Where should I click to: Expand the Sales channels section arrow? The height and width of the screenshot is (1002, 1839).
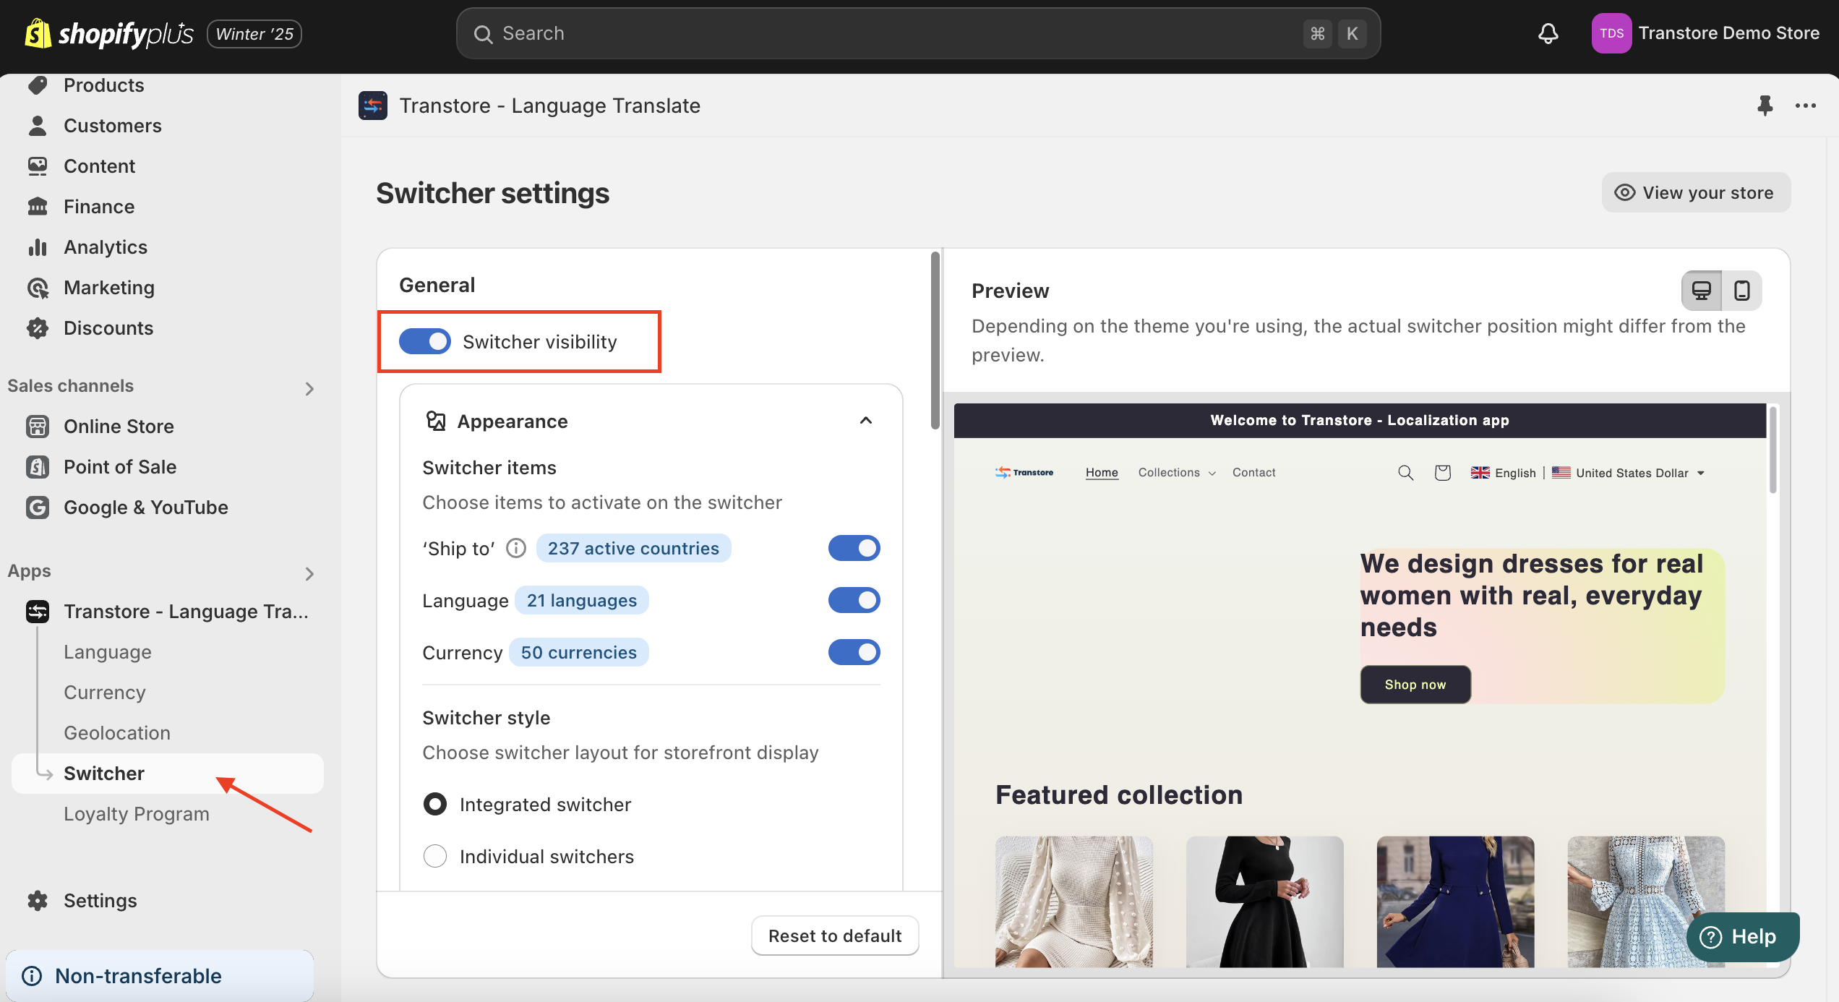click(309, 388)
